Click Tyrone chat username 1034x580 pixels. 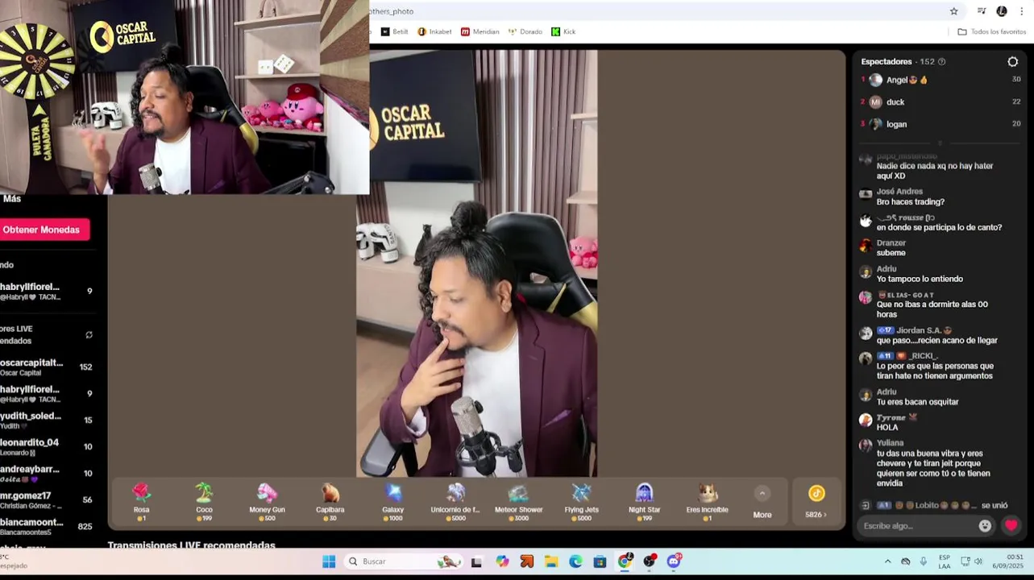pos(891,417)
